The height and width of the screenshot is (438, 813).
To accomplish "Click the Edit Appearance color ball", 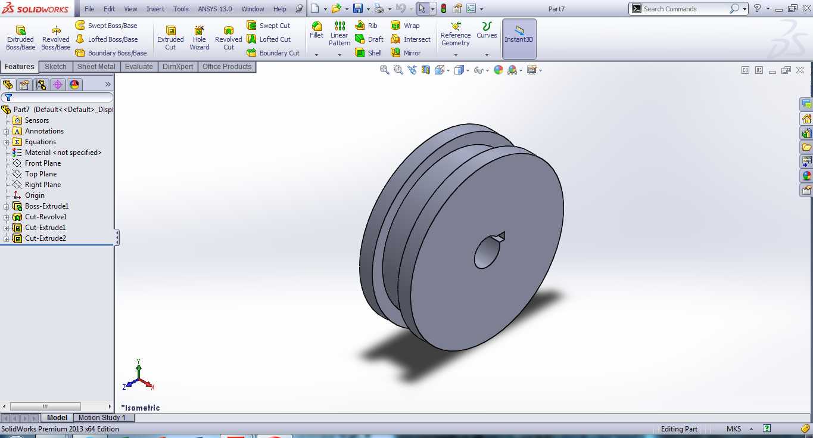I will point(499,70).
